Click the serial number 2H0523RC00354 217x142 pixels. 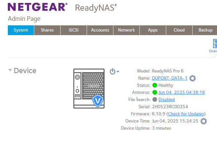(x=170, y=107)
